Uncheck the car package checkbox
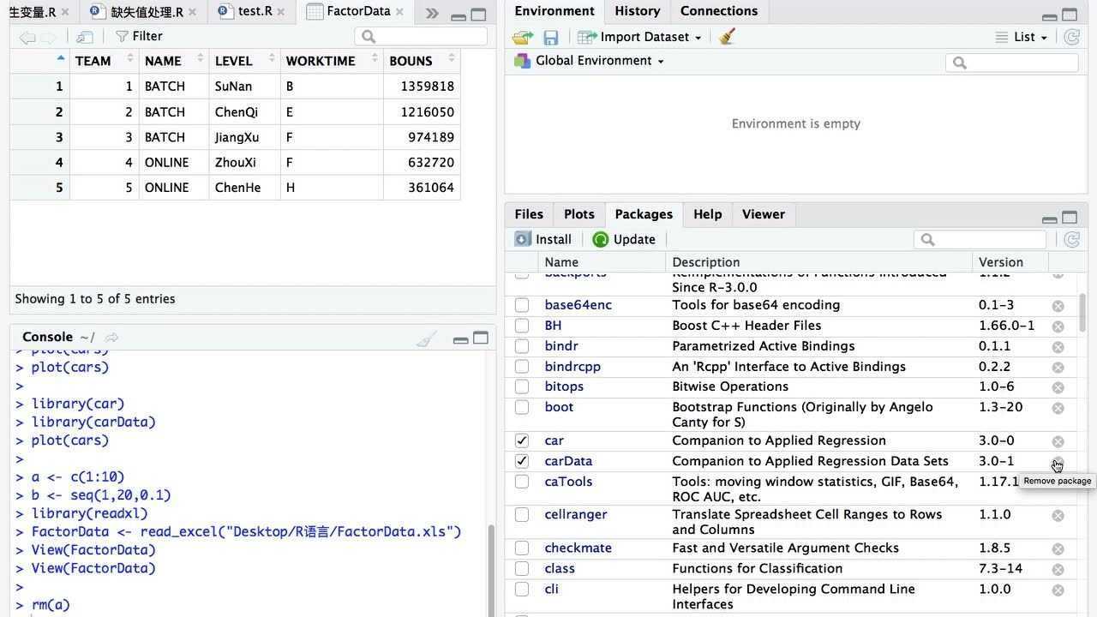This screenshot has width=1097, height=617. 522,440
